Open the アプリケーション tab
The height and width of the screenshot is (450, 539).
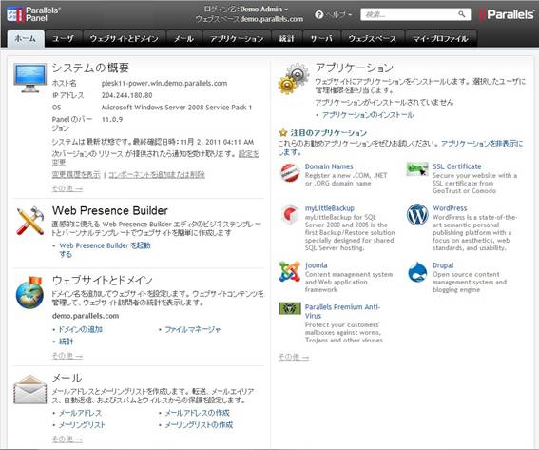(x=237, y=39)
